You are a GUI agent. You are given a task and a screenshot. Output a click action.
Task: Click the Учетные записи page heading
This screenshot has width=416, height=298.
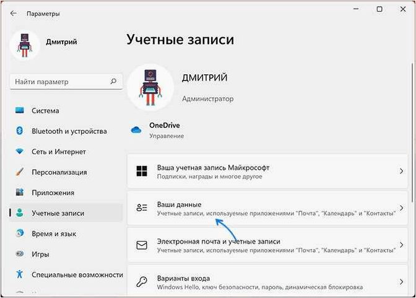(180, 39)
